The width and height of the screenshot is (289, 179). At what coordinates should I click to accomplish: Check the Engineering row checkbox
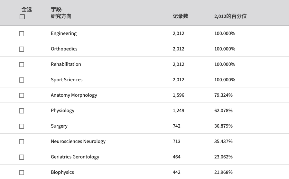coord(22,34)
